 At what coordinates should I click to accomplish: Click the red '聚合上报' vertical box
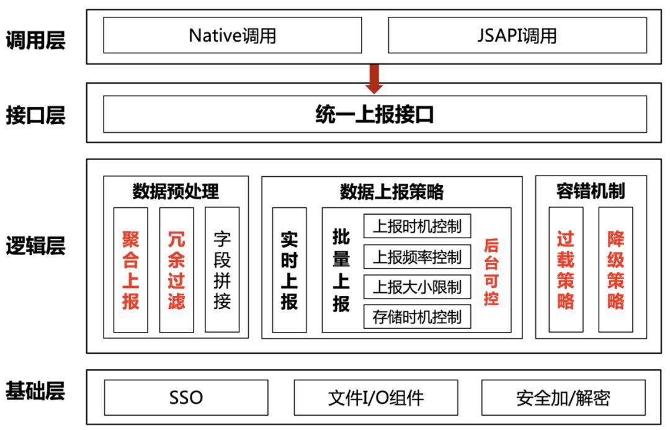(x=131, y=270)
